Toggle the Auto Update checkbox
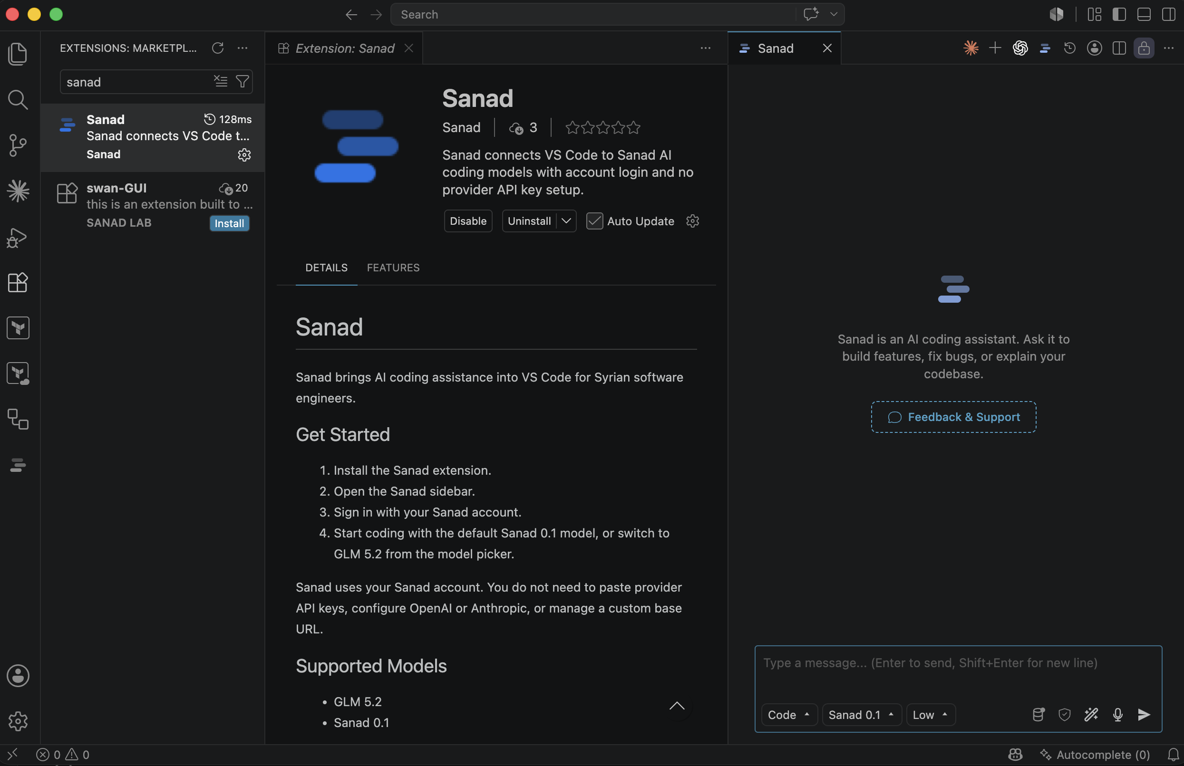The width and height of the screenshot is (1184, 766). click(594, 220)
